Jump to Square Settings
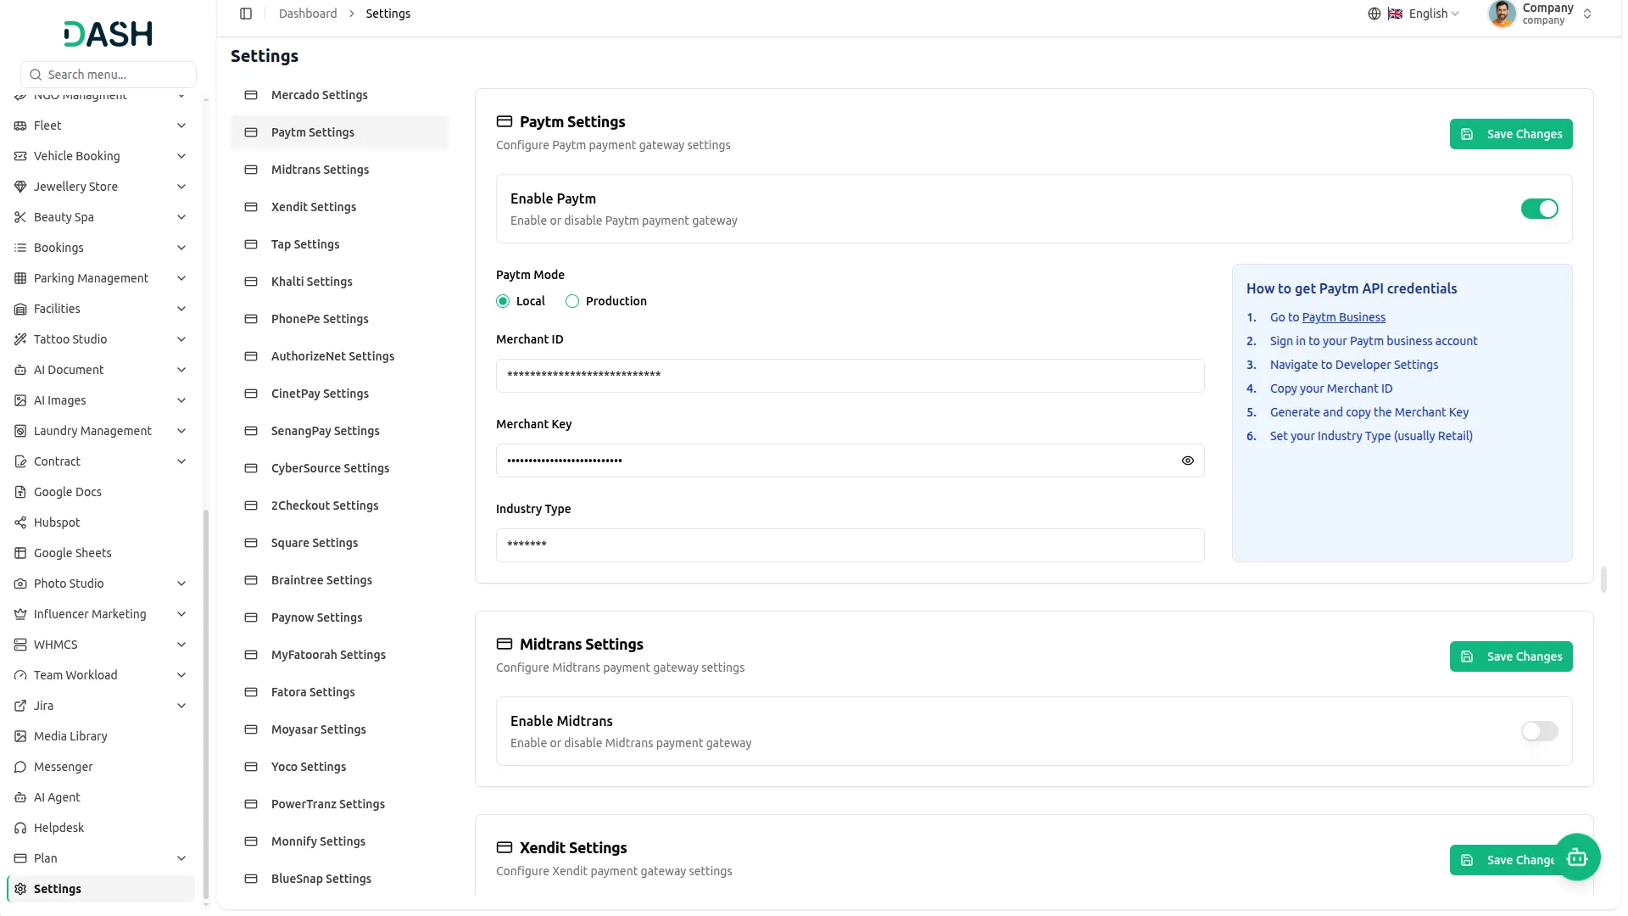The height and width of the screenshot is (916, 1628). (x=339, y=543)
